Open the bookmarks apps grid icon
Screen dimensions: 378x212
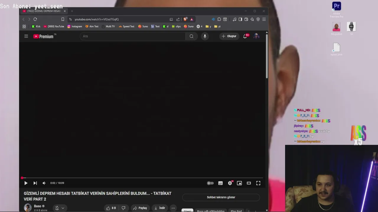24,26
